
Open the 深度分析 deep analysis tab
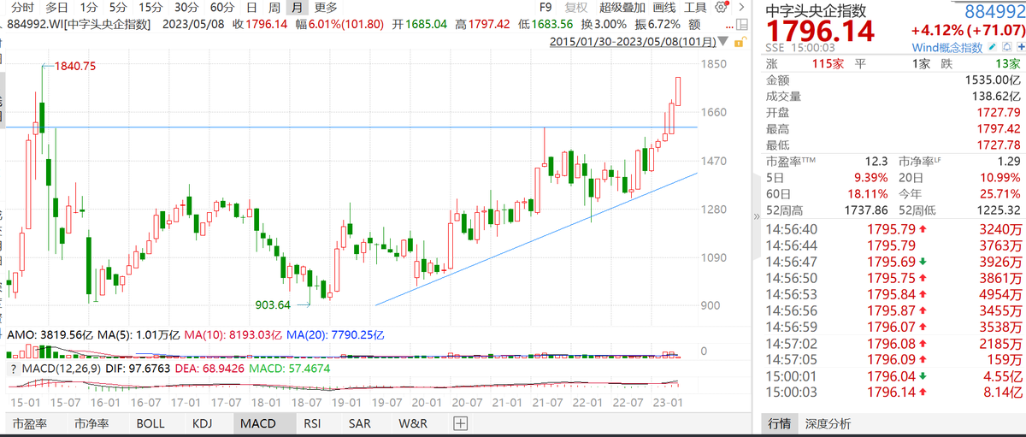[x=828, y=423]
